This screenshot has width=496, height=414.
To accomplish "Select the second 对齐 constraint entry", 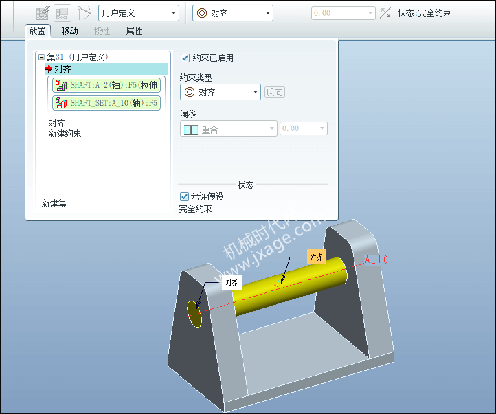I will (x=56, y=123).
